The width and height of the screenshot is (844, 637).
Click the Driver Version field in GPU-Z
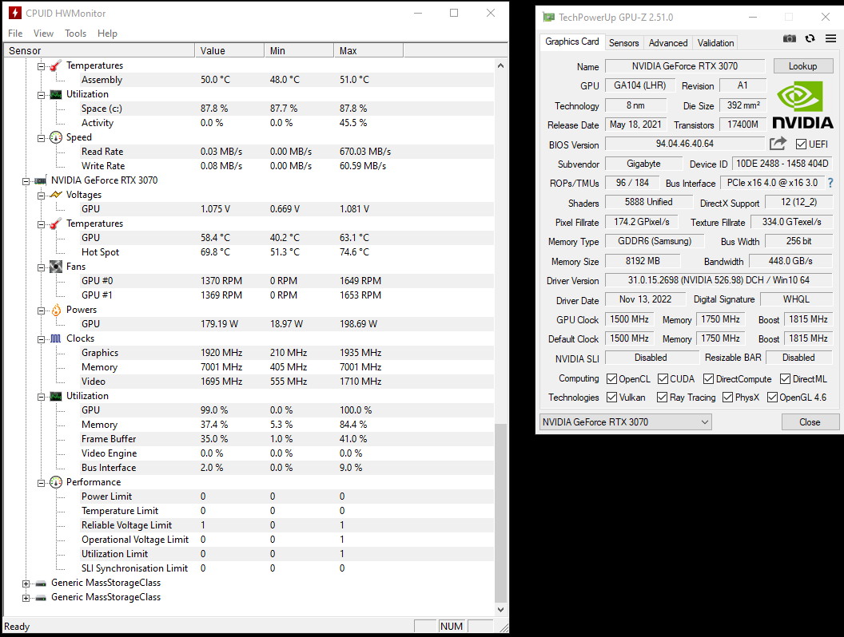[719, 280]
